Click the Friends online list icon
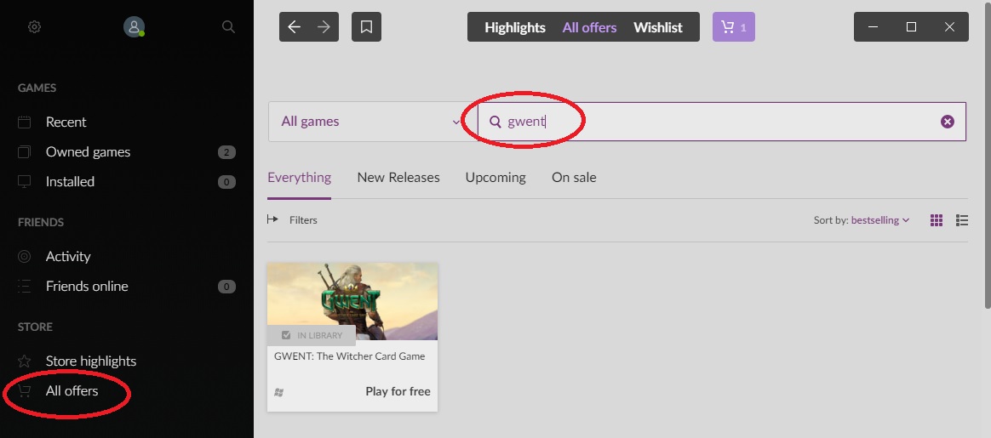991x438 pixels. [24, 287]
